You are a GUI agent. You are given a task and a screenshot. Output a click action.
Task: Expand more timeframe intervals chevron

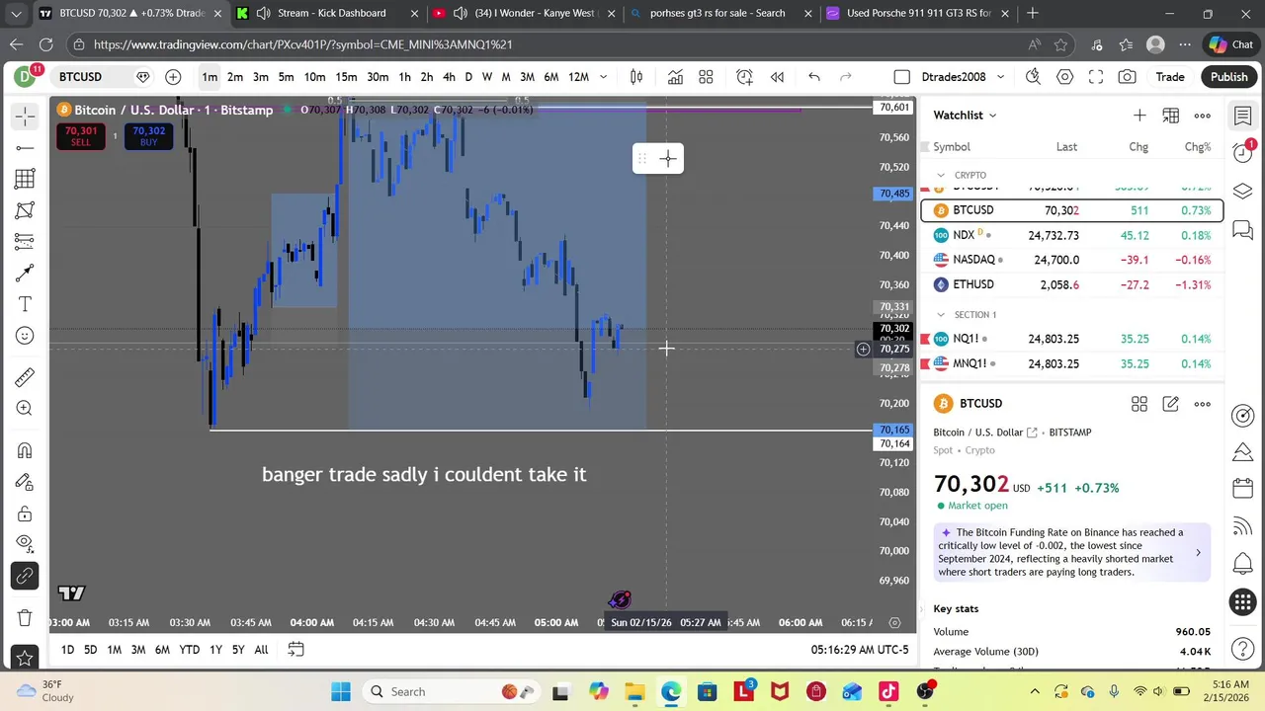[x=603, y=77]
